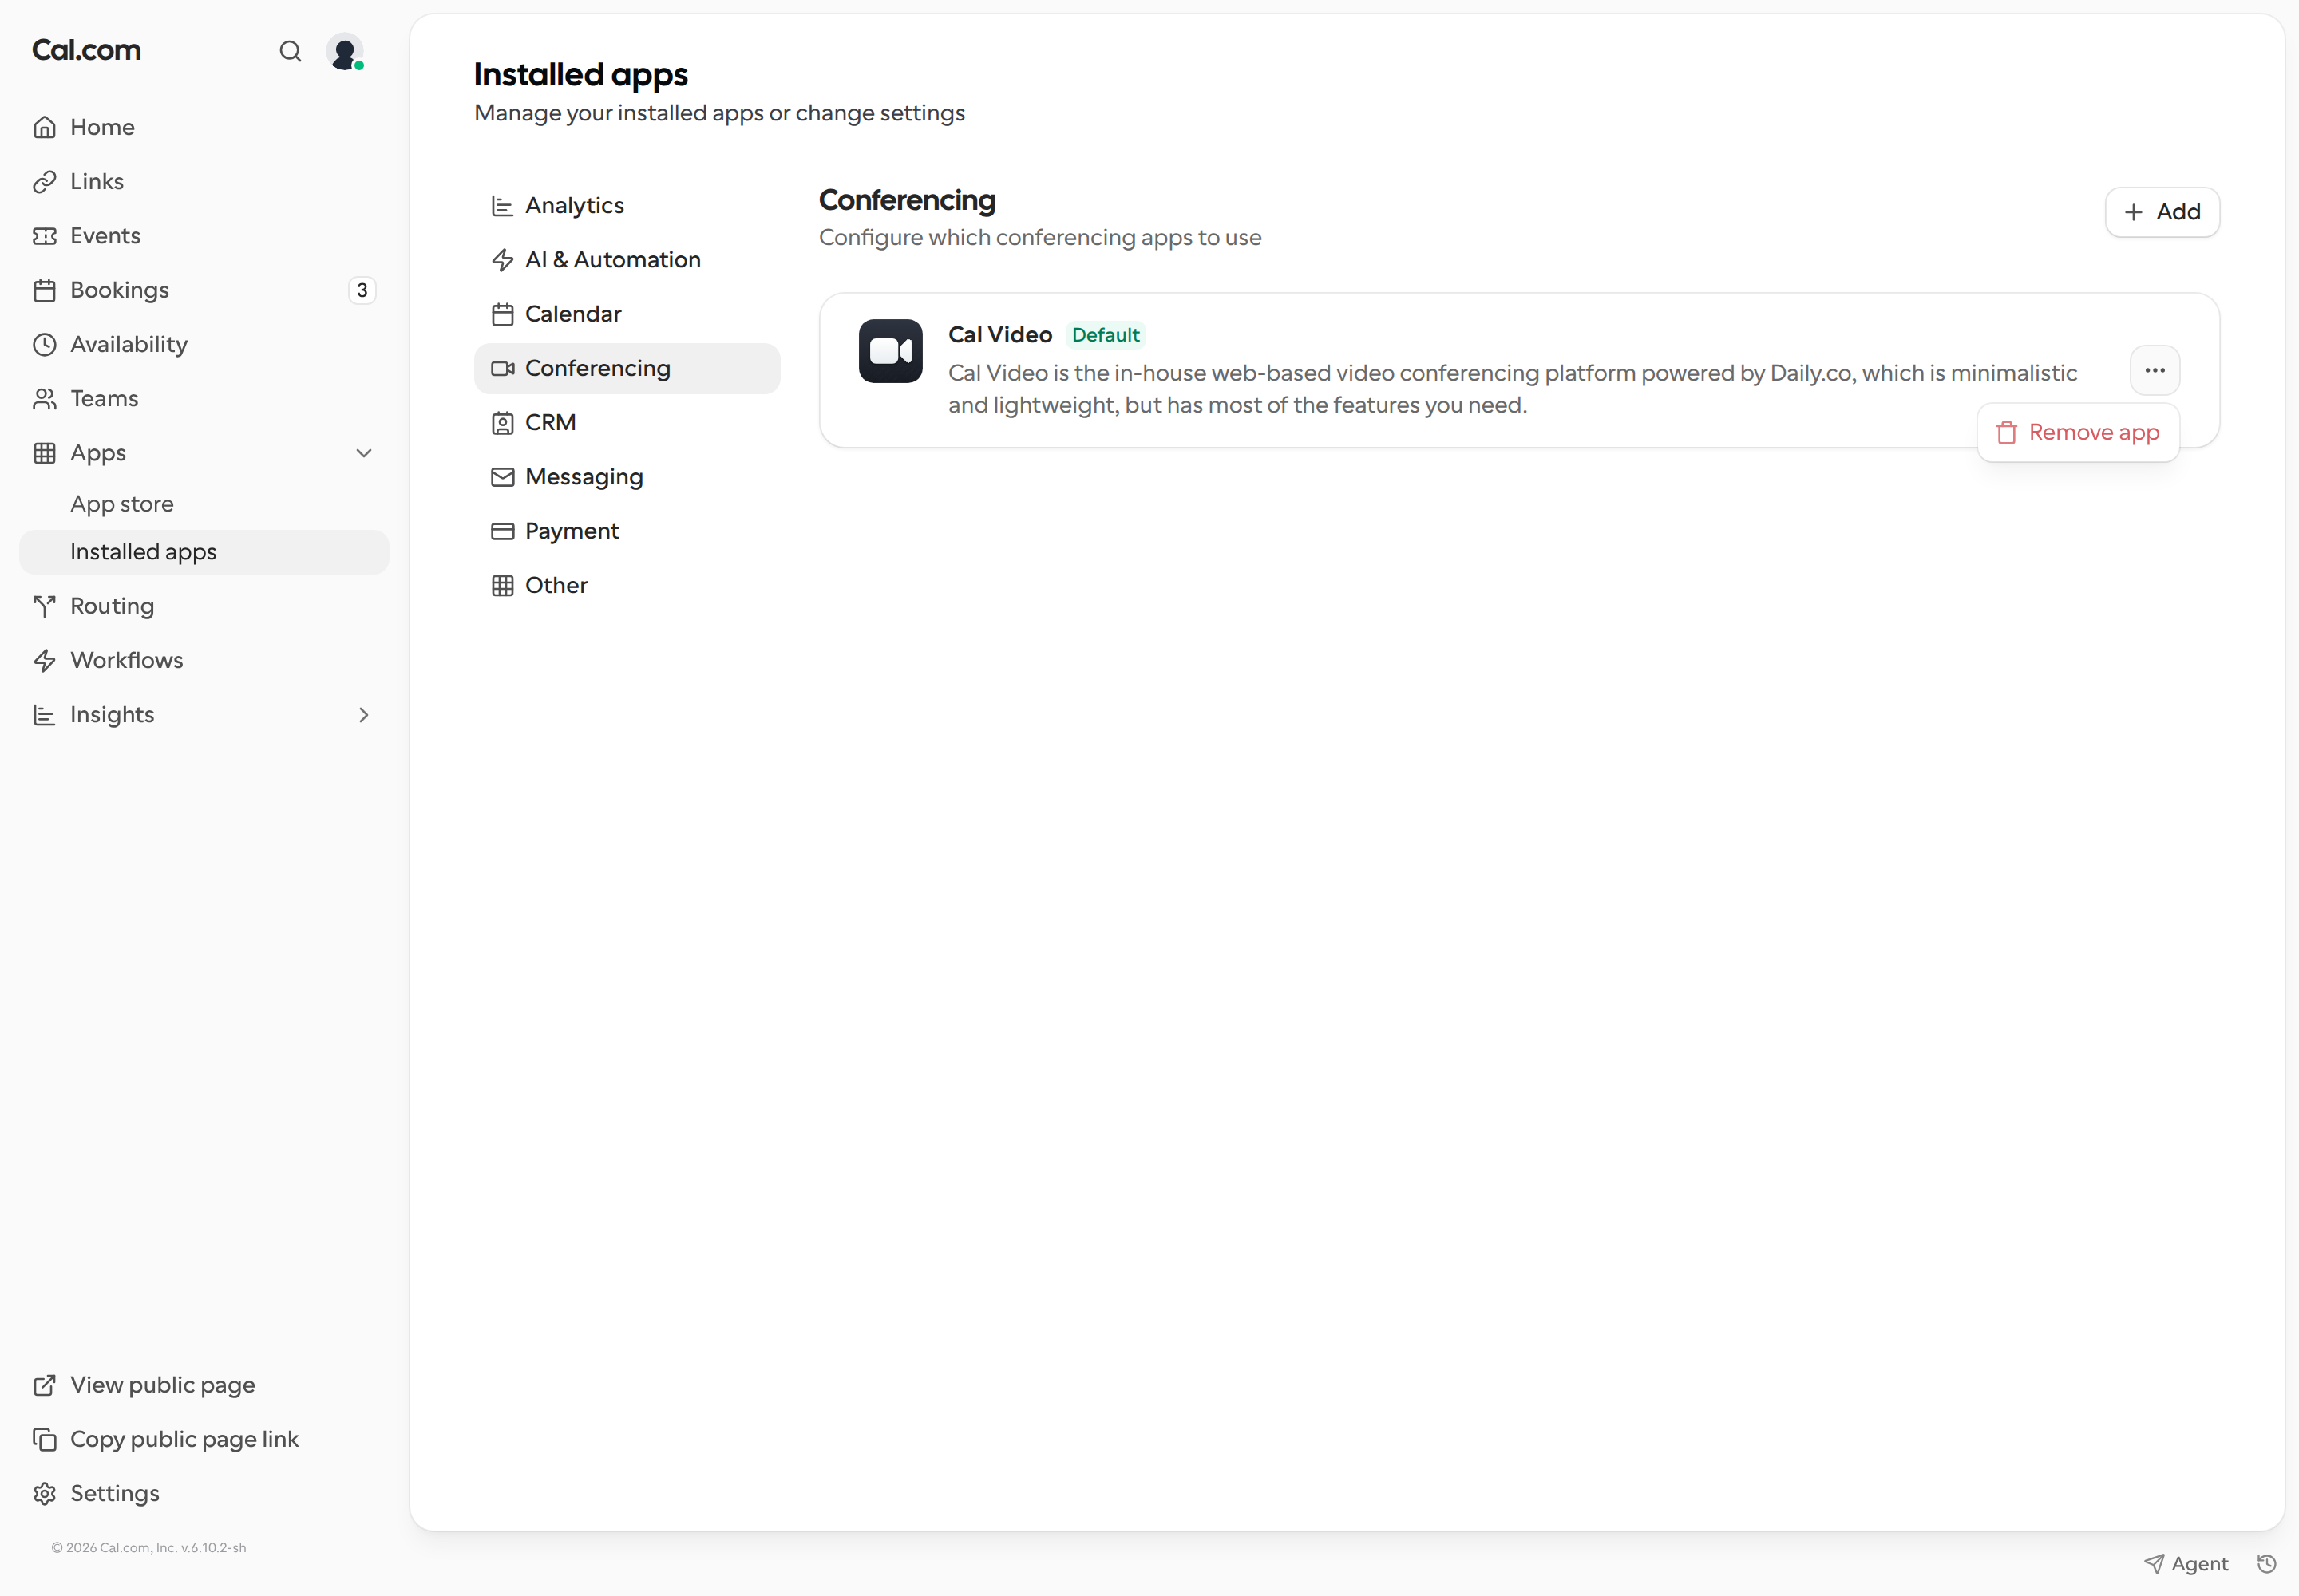Select the Conferencing category
Viewport: 2299px width, 1596px height.
tap(627, 368)
